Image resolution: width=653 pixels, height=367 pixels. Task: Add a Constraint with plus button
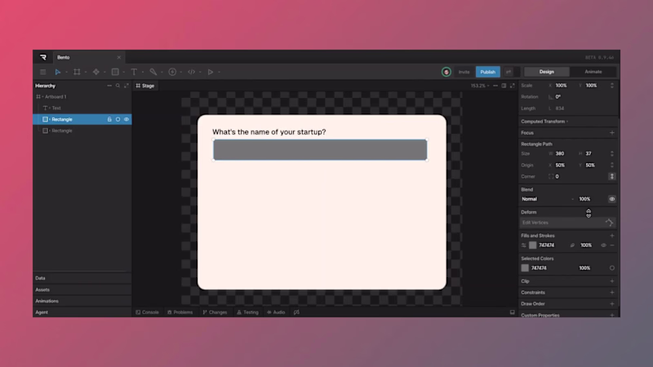tap(611, 293)
